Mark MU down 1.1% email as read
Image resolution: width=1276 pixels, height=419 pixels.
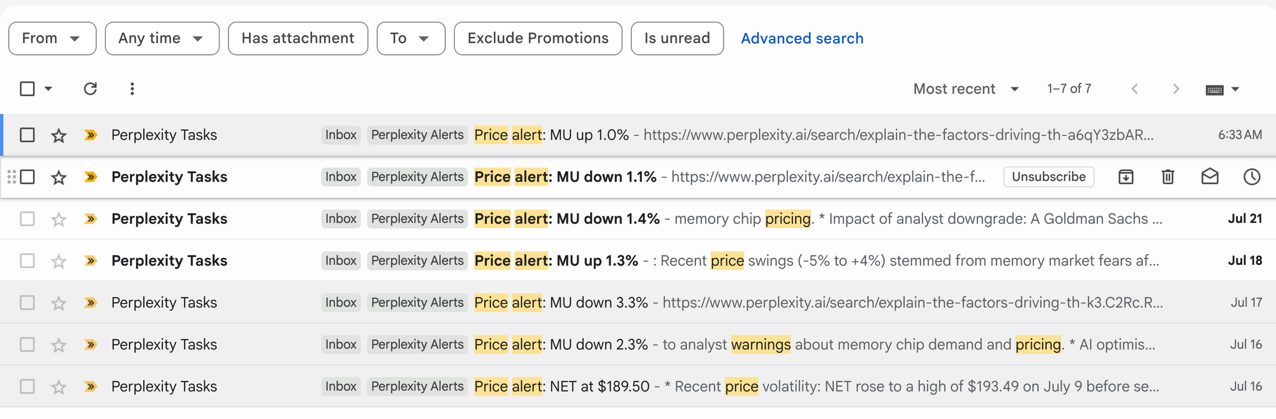1210,176
